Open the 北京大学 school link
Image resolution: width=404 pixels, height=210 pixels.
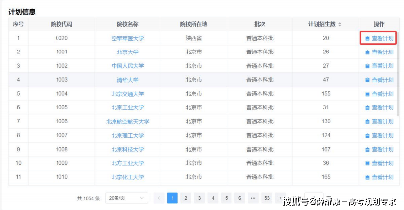coord(128,52)
